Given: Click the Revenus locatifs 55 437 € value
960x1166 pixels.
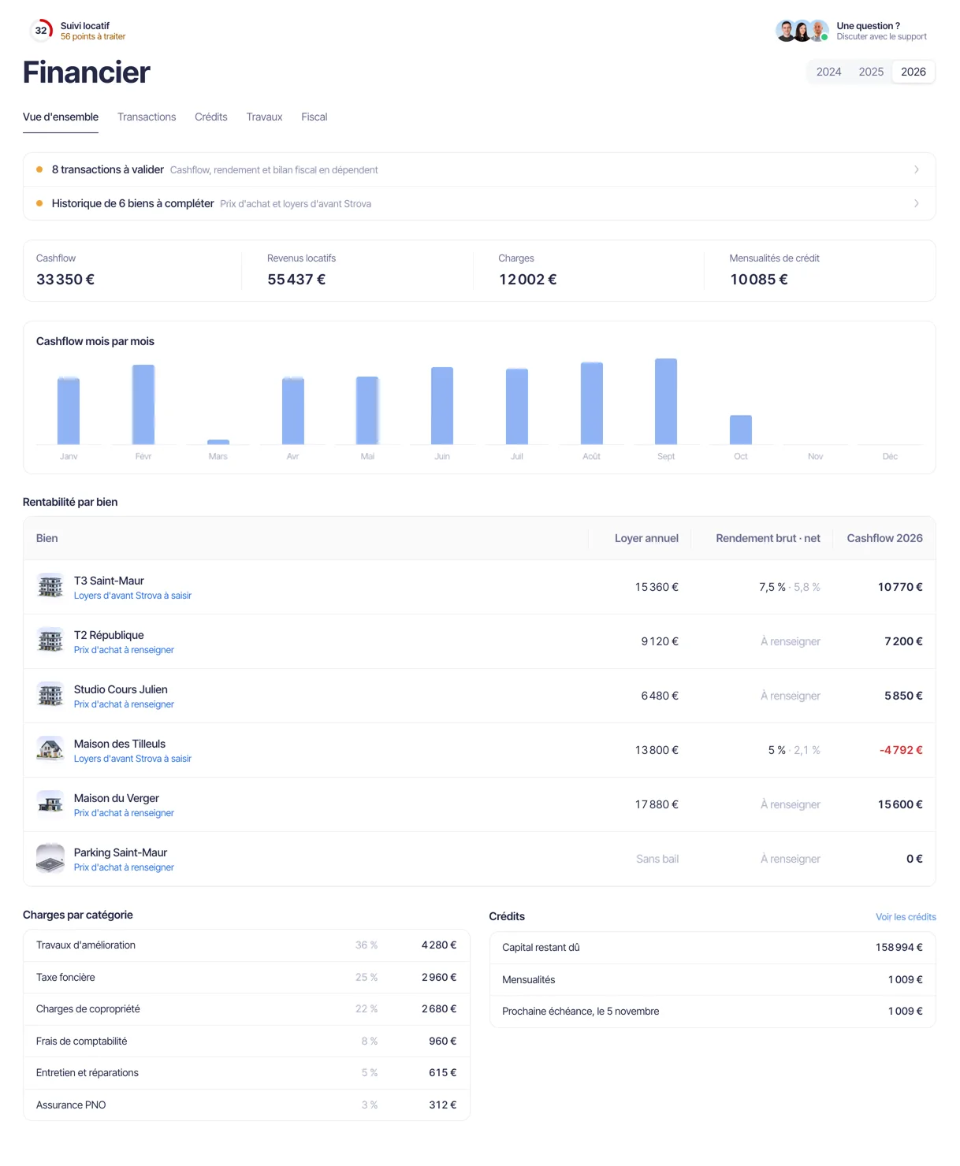Looking at the screenshot, I should tap(296, 280).
